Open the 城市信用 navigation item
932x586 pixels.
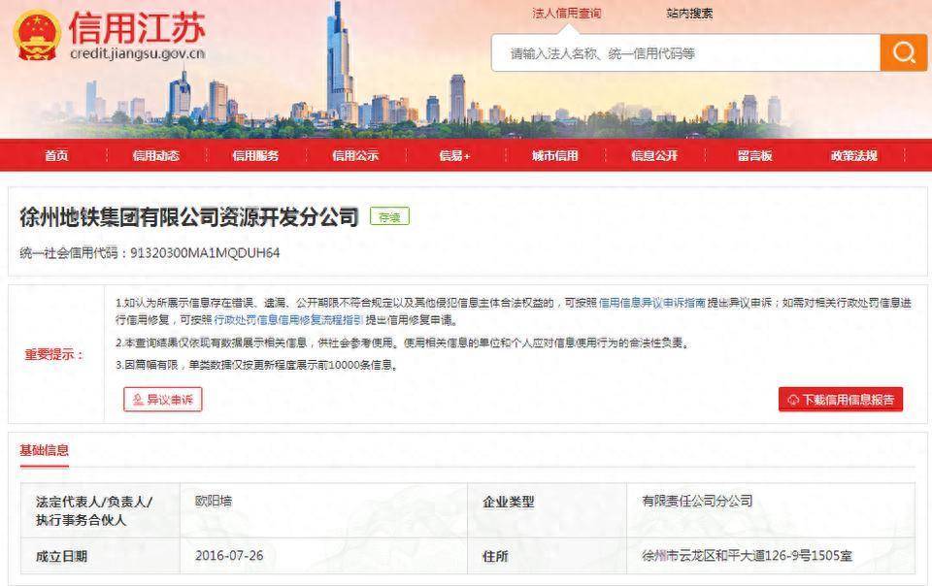[554, 155]
